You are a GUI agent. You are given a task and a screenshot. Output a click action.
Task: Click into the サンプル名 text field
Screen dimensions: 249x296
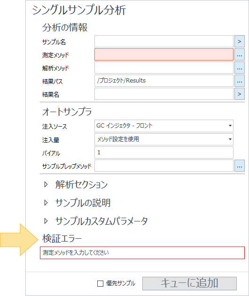tap(164, 41)
